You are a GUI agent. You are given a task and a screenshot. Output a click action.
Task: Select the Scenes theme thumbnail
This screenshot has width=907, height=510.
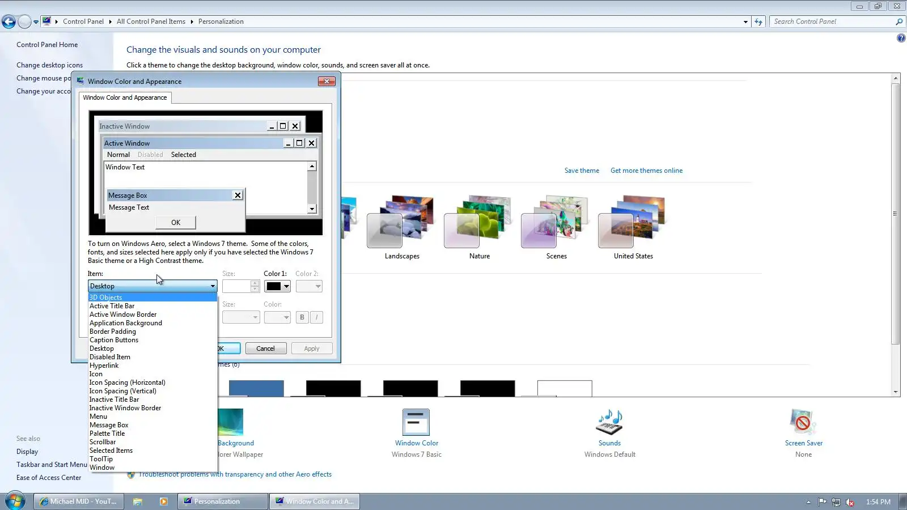pos(556,222)
